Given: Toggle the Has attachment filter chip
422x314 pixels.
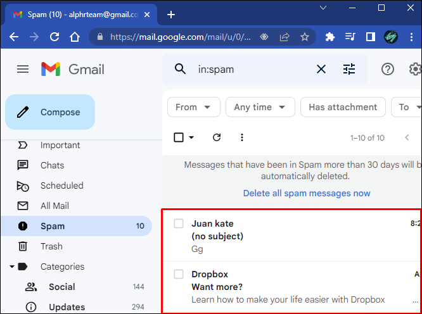Looking at the screenshot, I should 343,107.
